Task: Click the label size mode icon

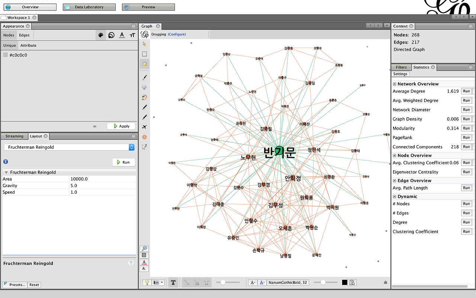Action: 253,282
